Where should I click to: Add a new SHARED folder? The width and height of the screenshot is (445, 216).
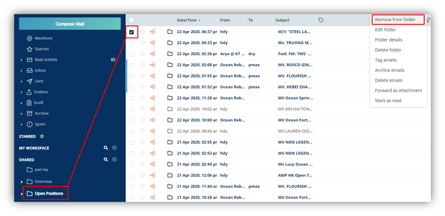pos(114,159)
